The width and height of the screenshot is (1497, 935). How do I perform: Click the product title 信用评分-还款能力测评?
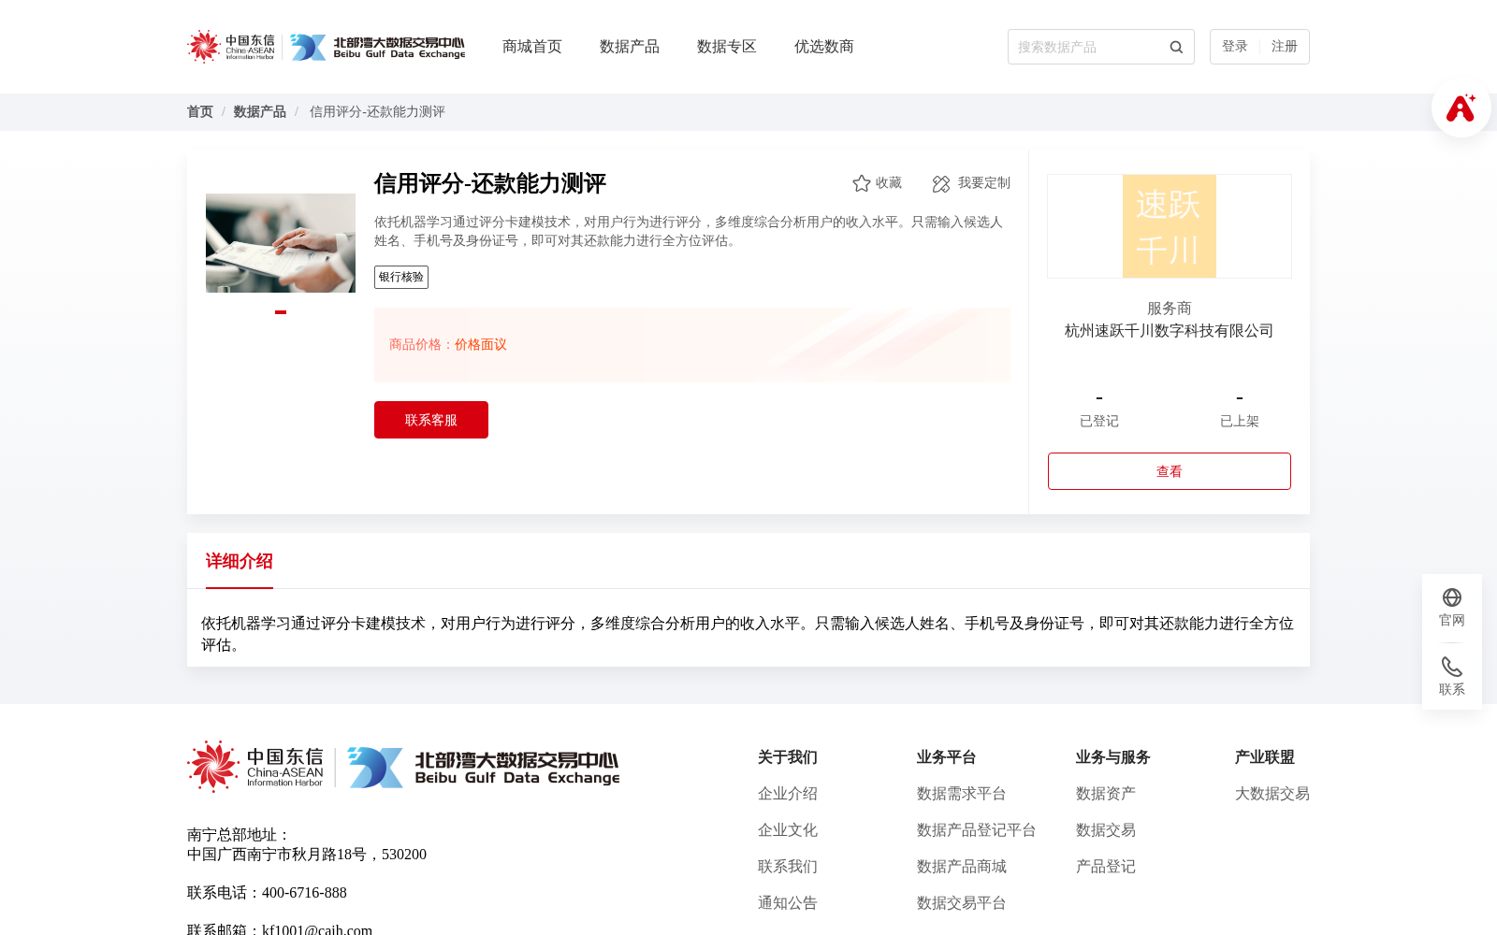click(x=490, y=183)
